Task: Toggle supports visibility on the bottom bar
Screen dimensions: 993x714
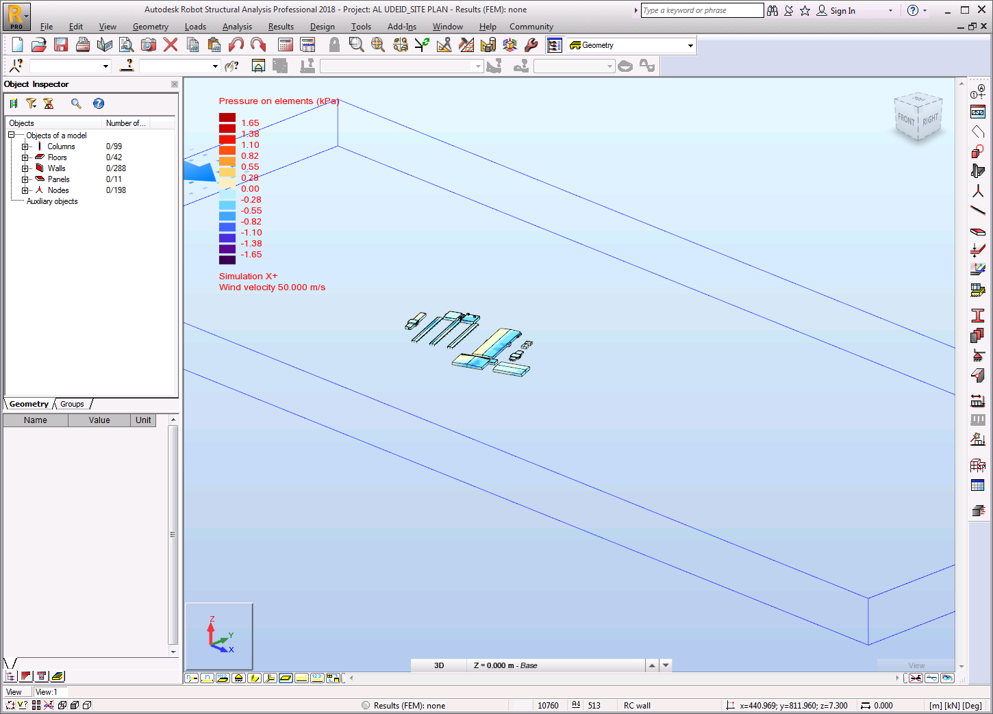Action: 238,678
